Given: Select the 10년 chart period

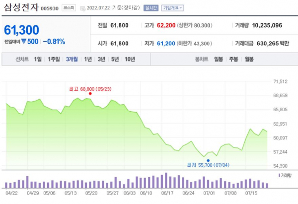Looking at the screenshot, I should click(x=130, y=59).
